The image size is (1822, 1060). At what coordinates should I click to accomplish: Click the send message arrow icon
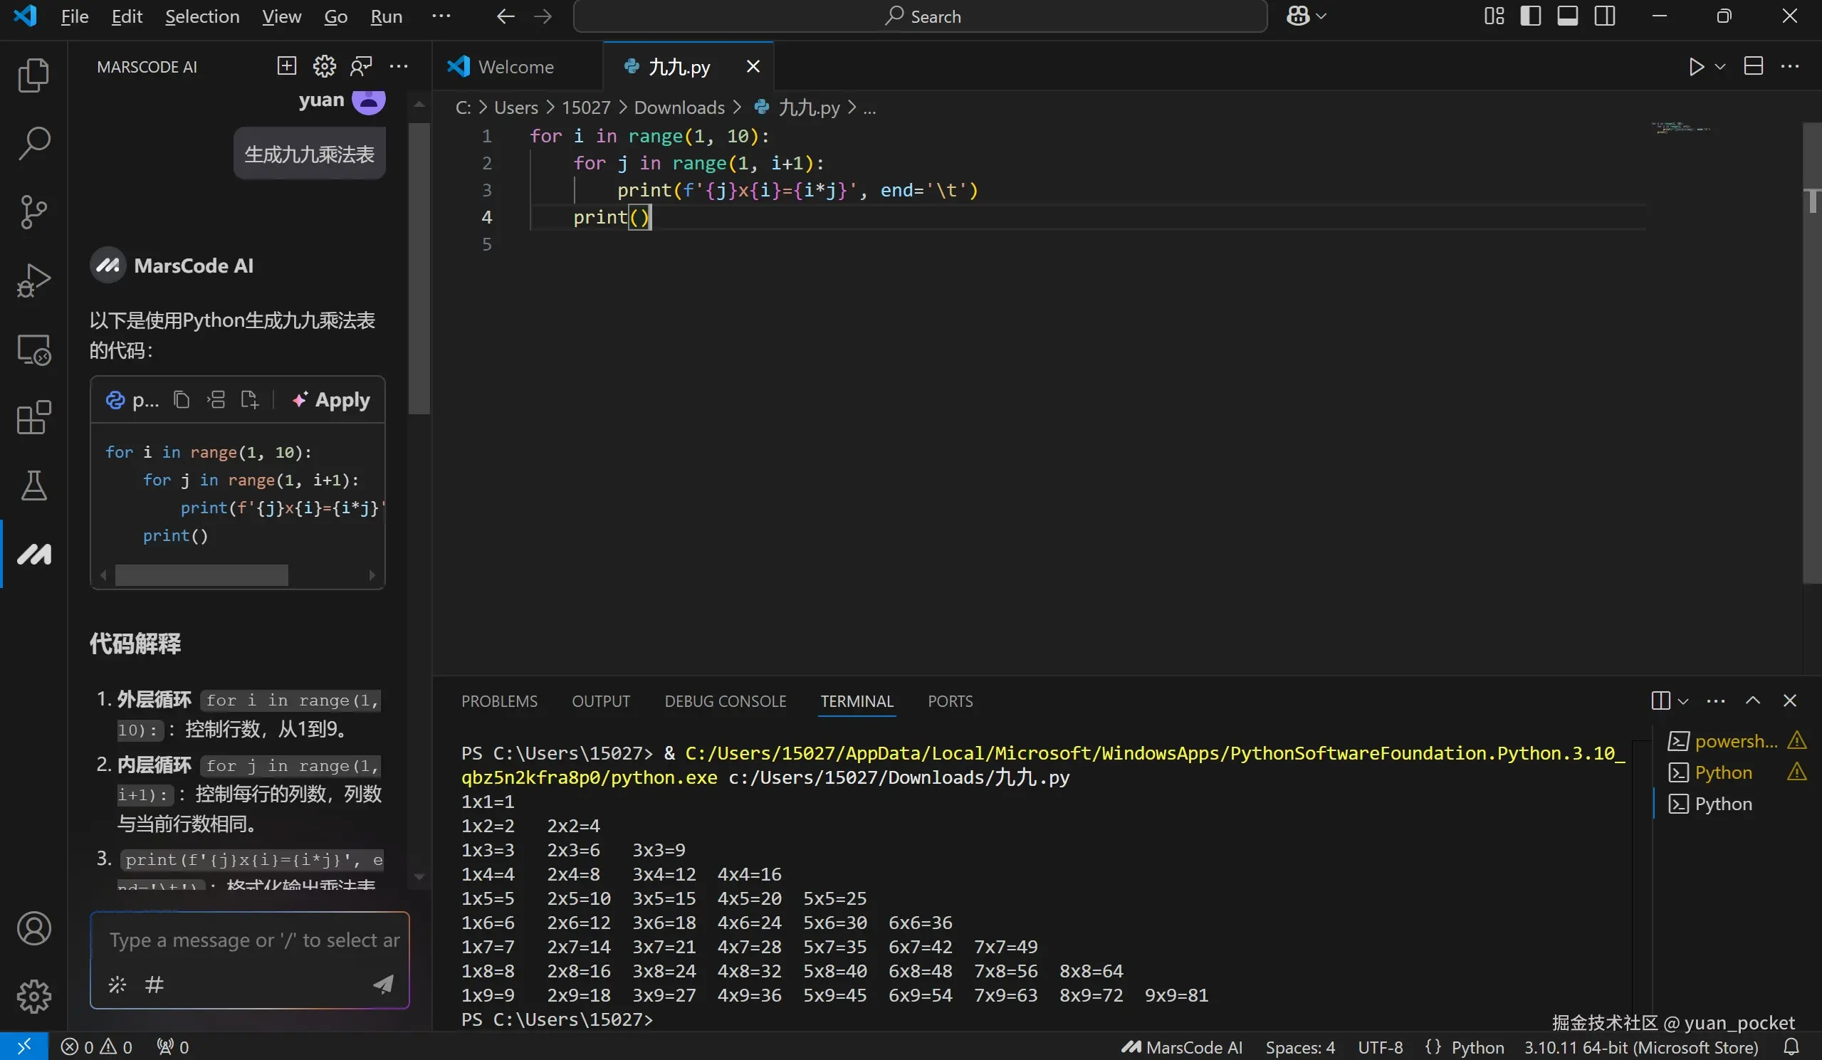click(x=382, y=984)
